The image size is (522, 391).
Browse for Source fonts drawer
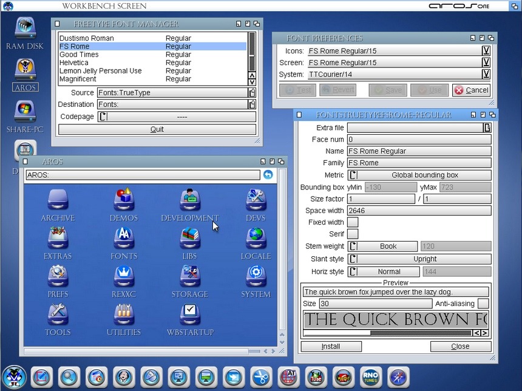[252, 92]
